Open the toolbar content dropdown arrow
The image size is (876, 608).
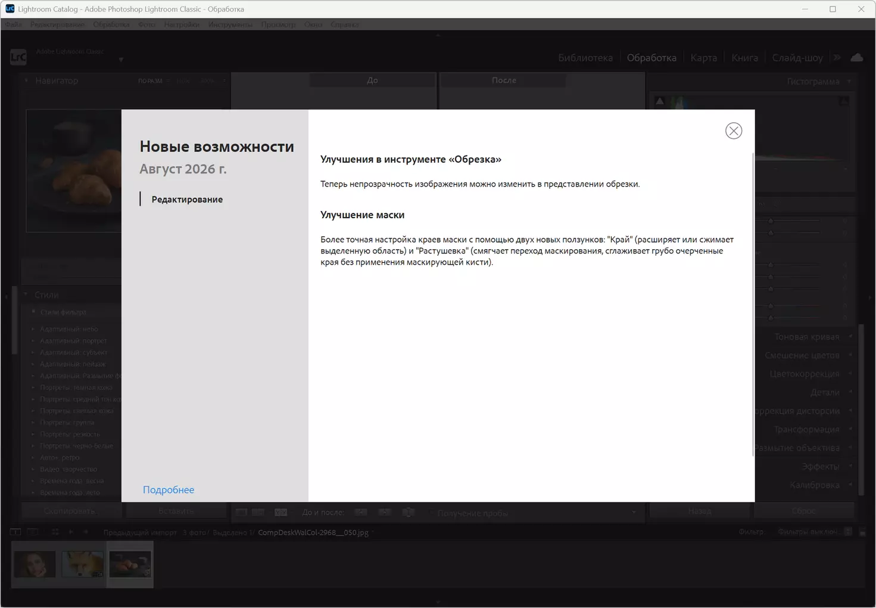[634, 513]
